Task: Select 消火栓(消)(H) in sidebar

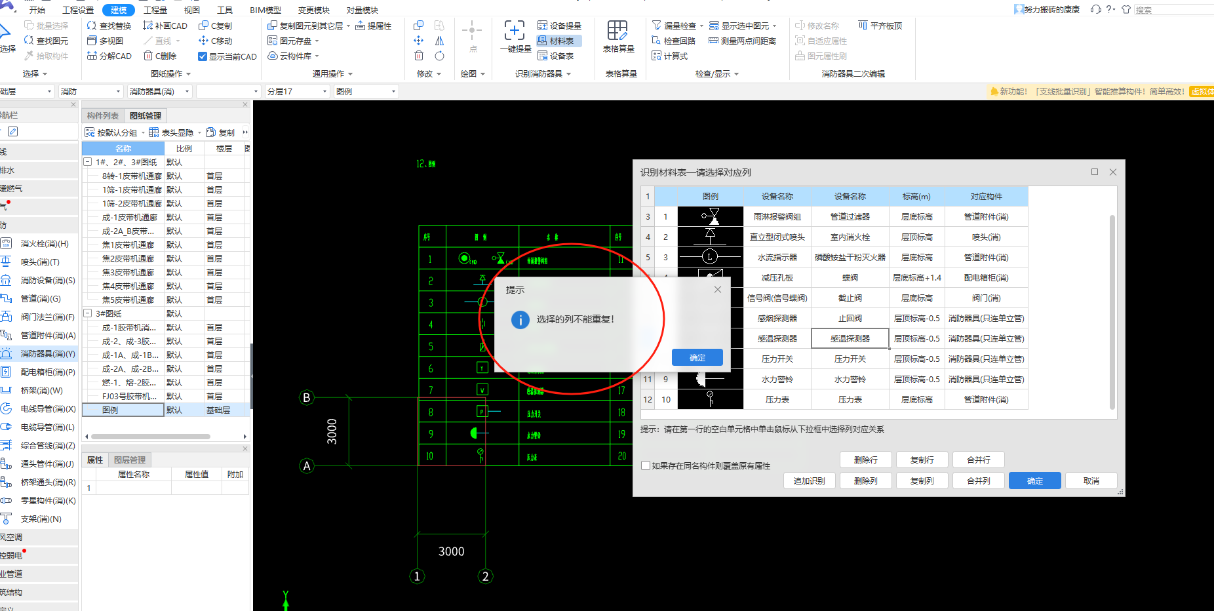Action: [39, 243]
